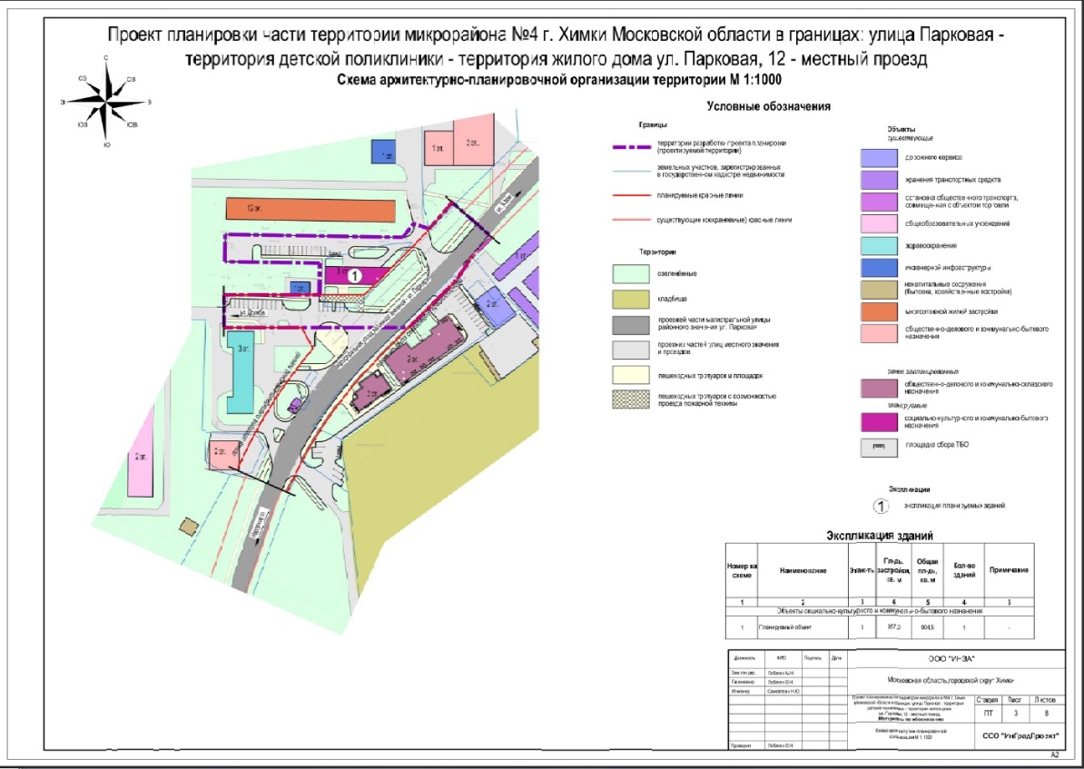Pick the olive 'кладбища' legend swatch
Viewport: 1084px width, 769px height.
630,300
